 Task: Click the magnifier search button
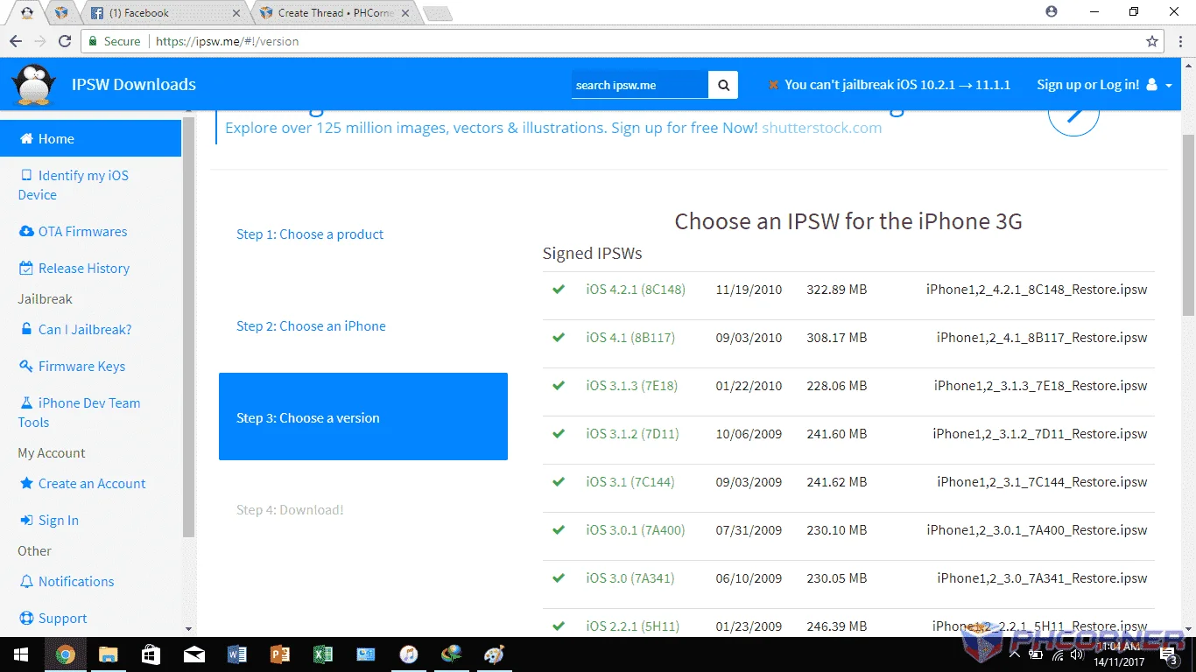pyautogui.click(x=723, y=85)
